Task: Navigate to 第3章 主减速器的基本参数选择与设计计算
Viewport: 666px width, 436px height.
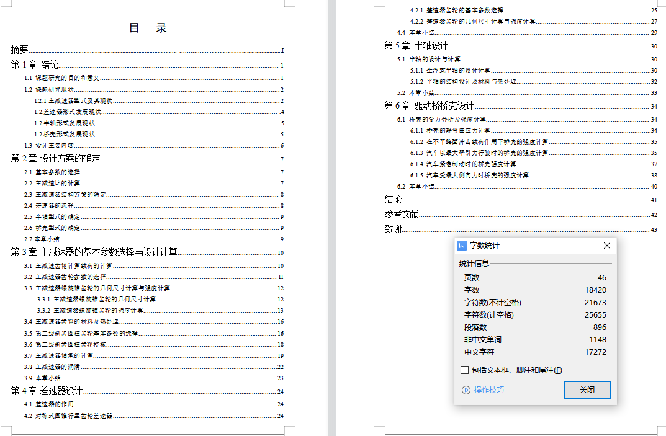Action: pos(94,252)
